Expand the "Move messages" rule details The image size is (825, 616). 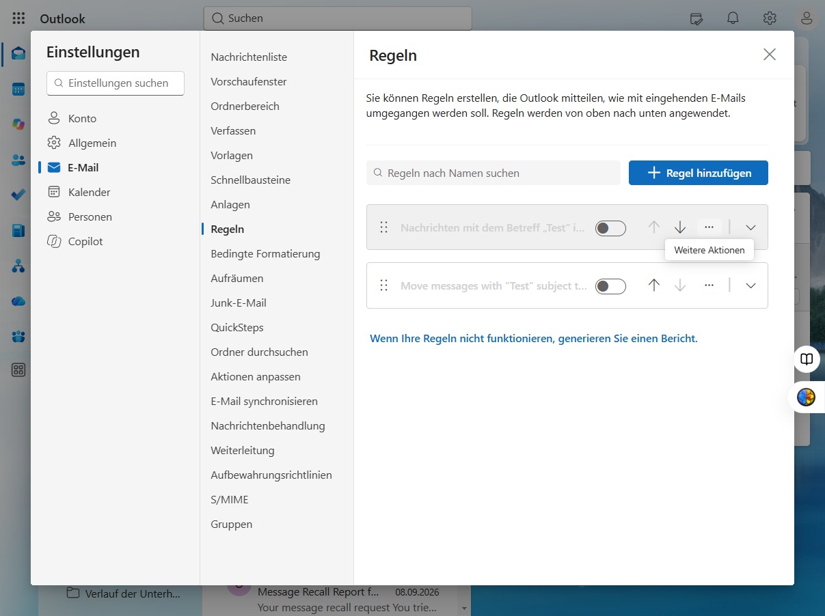tap(750, 285)
